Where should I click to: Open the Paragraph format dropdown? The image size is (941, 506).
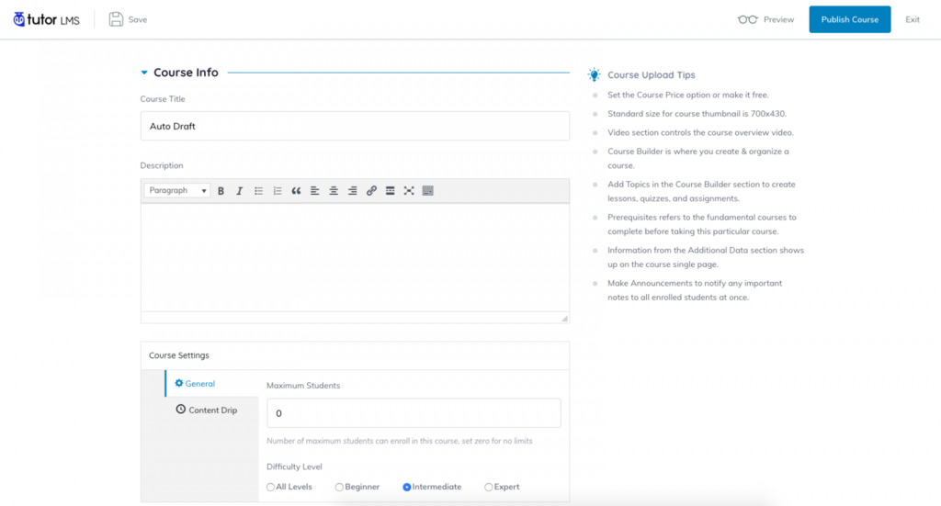click(177, 191)
